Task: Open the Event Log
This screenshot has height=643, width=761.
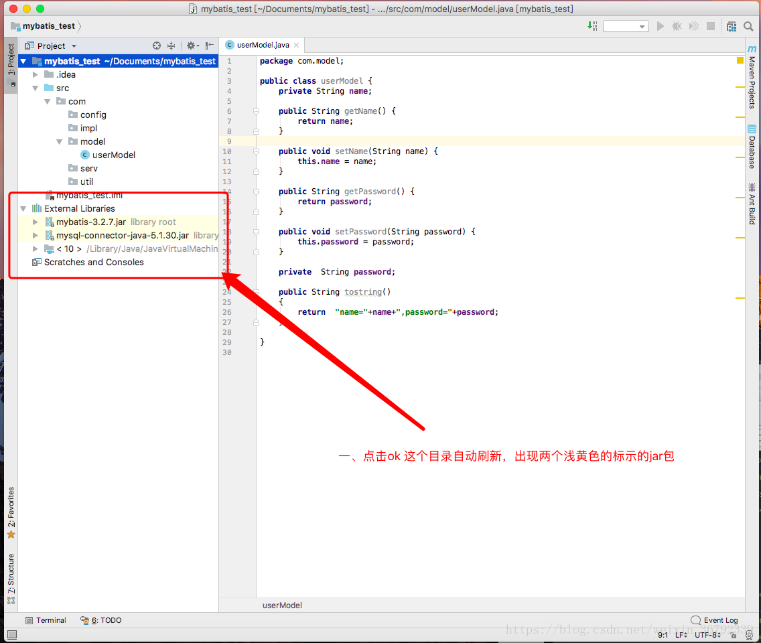Action: [x=714, y=620]
